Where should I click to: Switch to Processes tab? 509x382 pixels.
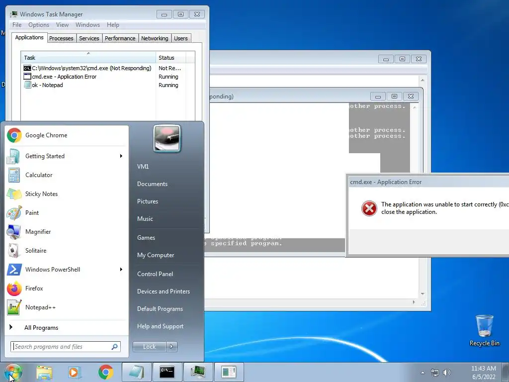[x=61, y=38]
